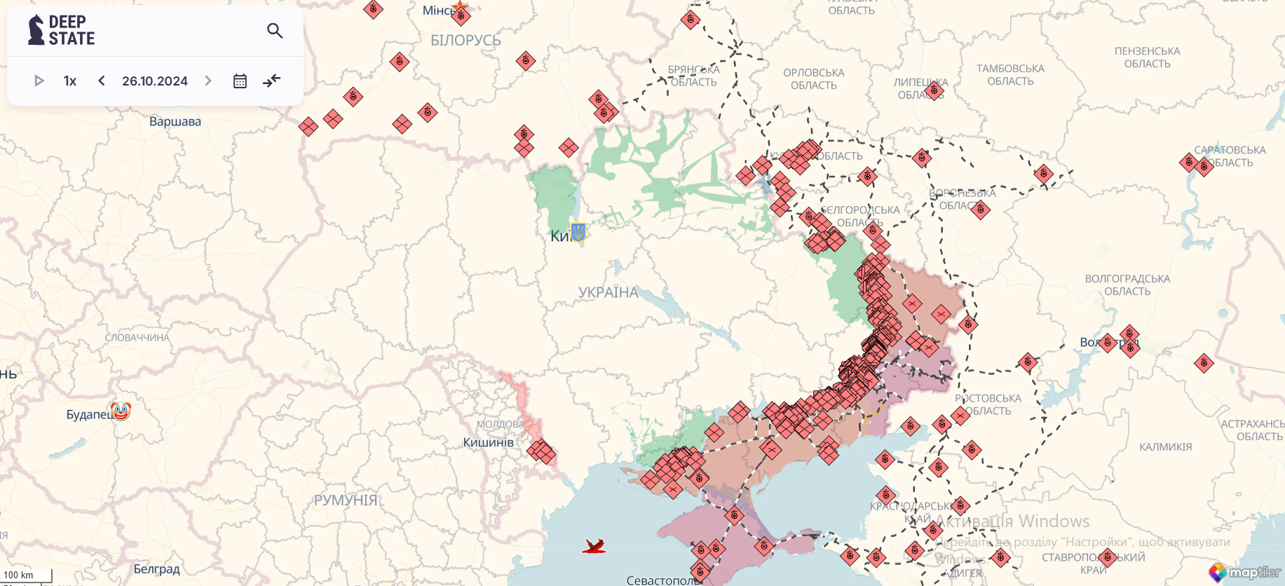Click the ВОЛГОГРАДСЬКА ОБЛАСТЬ label

(1127, 285)
